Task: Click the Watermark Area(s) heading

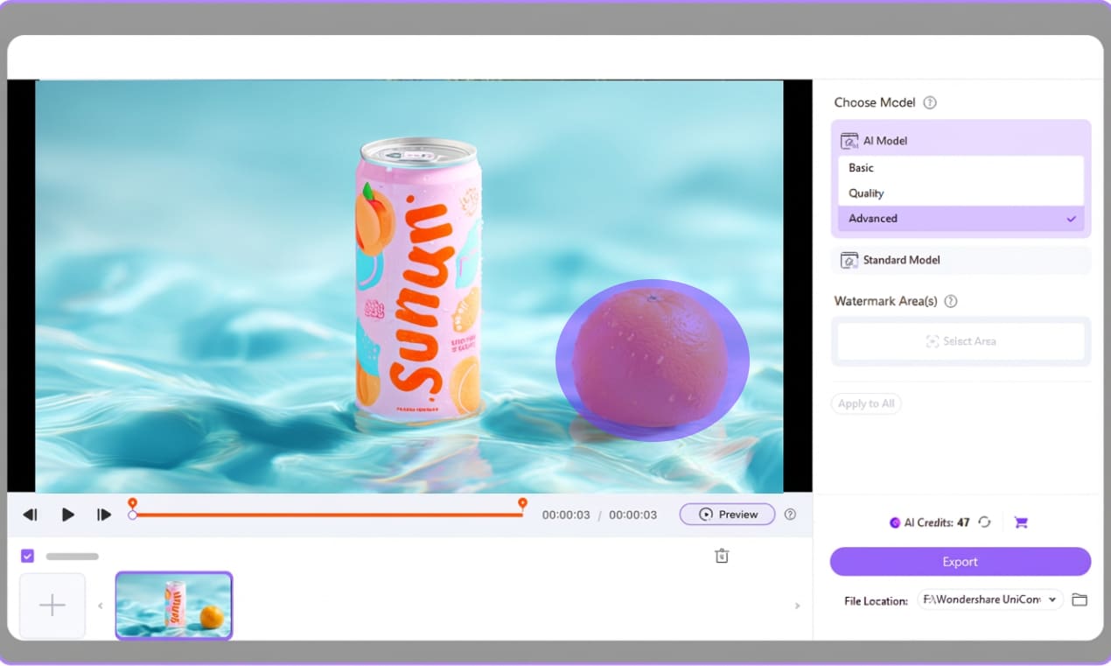Action: tap(885, 301)
